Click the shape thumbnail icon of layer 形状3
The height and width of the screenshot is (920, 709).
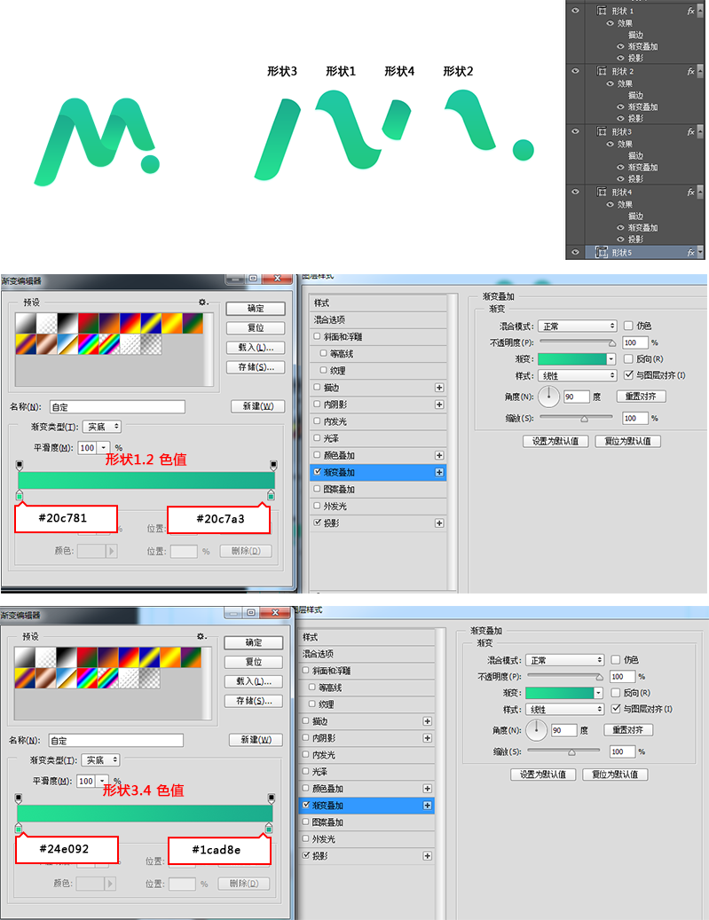[x=602, y=131]
